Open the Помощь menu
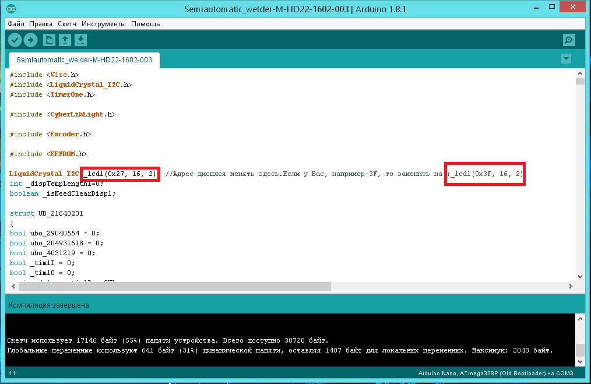591x384 pixels. coord(145,24)
